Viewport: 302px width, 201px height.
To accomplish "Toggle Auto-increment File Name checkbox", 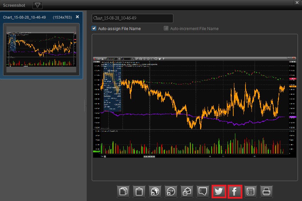I will [x=166, y=28].
